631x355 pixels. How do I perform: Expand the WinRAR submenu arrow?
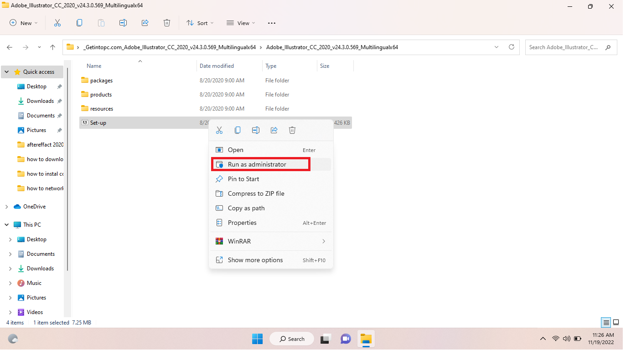tap(324, 241)
